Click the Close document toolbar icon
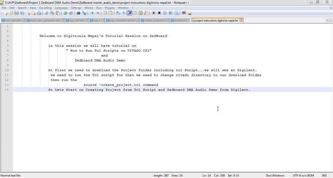The width and height of the screenshot is (333, 178). click(x=28, y=13)
